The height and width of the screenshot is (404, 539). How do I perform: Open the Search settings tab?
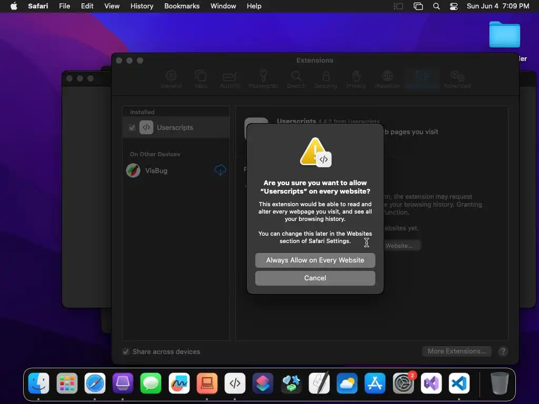[x=296, y=79]
